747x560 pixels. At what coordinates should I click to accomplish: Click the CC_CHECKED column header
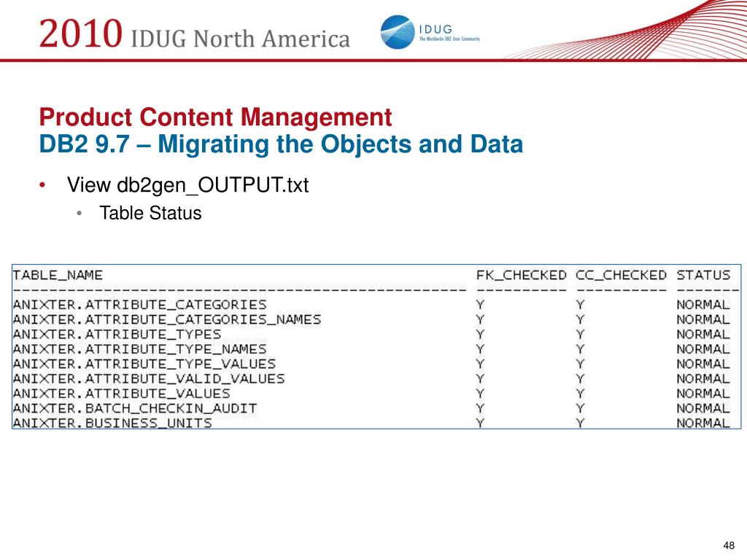622,275
